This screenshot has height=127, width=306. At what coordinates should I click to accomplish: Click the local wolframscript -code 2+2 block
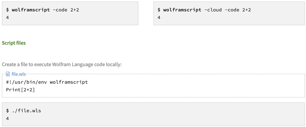pyautogui.click(x=70, y=13)
